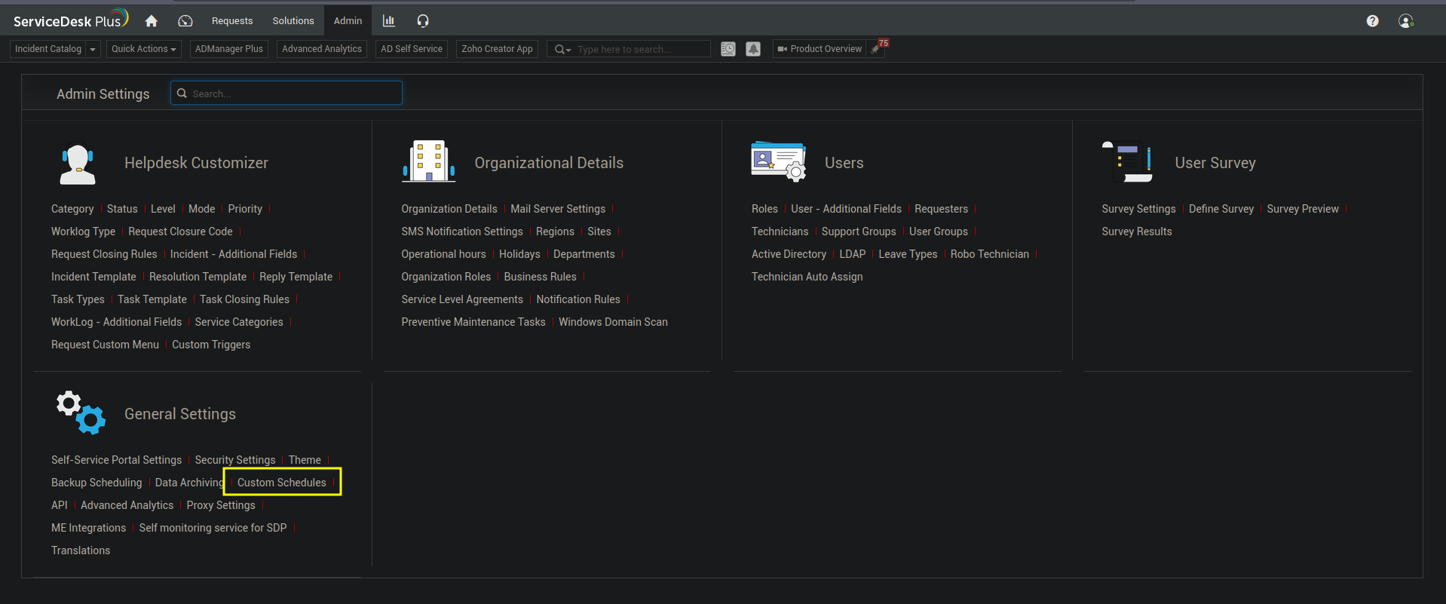Open the dashboard gauge icon

point(185,21)
